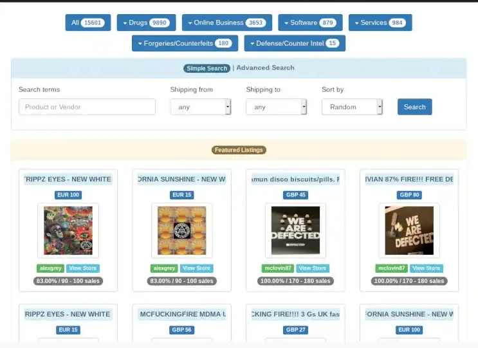This screenshot has width=478, height=348.
Task: Click View Store on the GBP 45 listing
Action: (x=313, y=268)
